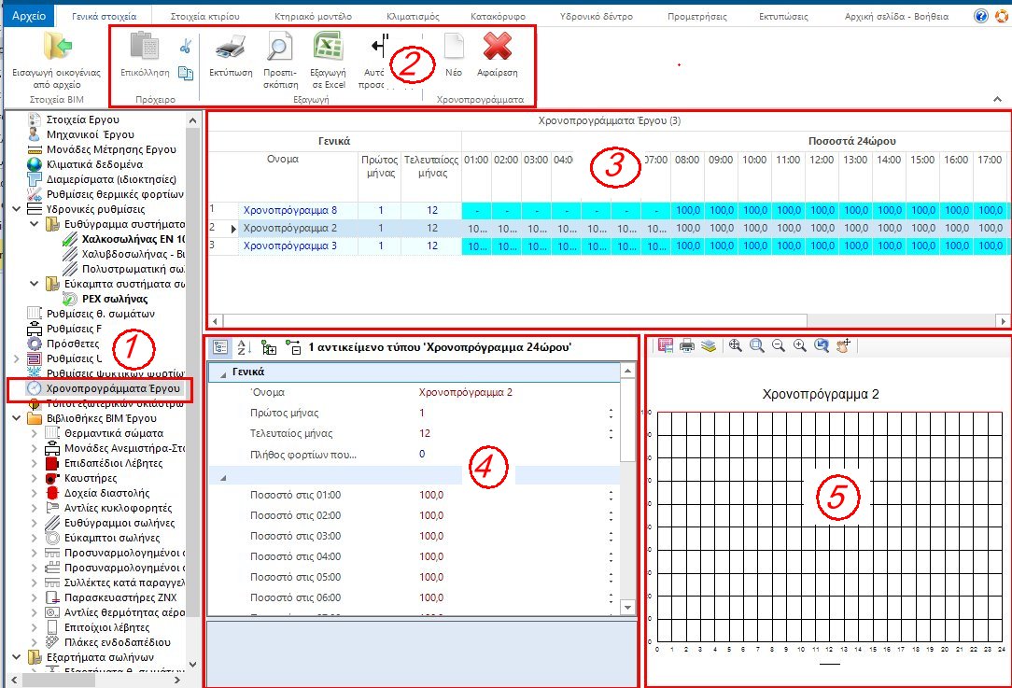The image size is (1012, 688).
Task: Click the Zoom In magnifier above the chart
Action: pyautogui.click(x=800, y=345)
